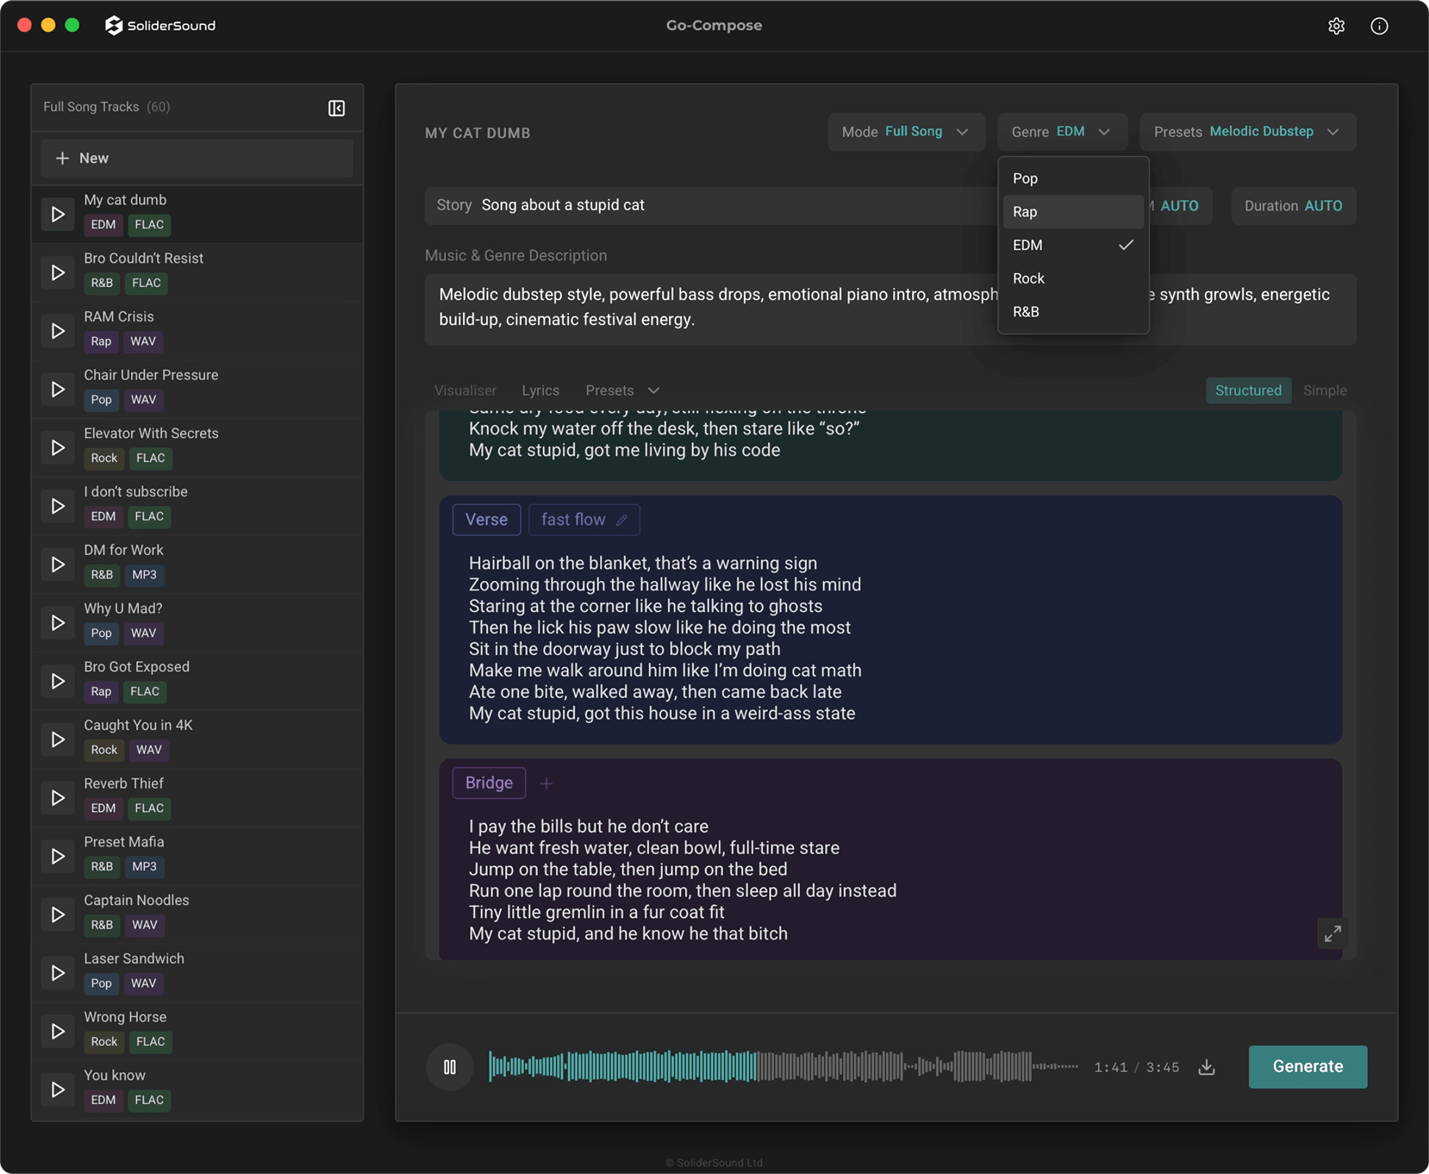The width and height of the screenshot is (1429, 1174).
Task: Play the 'RAM Crisis' track
Action: coord(58,331)
